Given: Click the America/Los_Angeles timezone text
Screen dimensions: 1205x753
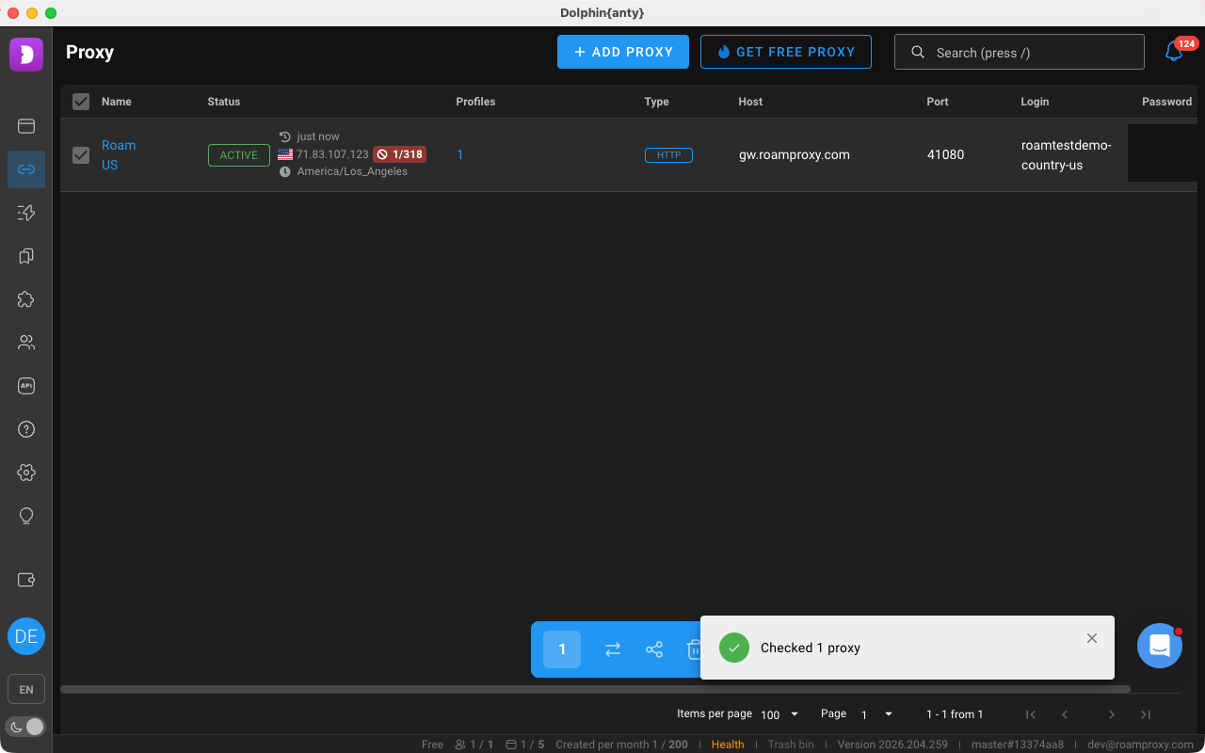Looking at the screenshot, I should [x=352, y=171].
